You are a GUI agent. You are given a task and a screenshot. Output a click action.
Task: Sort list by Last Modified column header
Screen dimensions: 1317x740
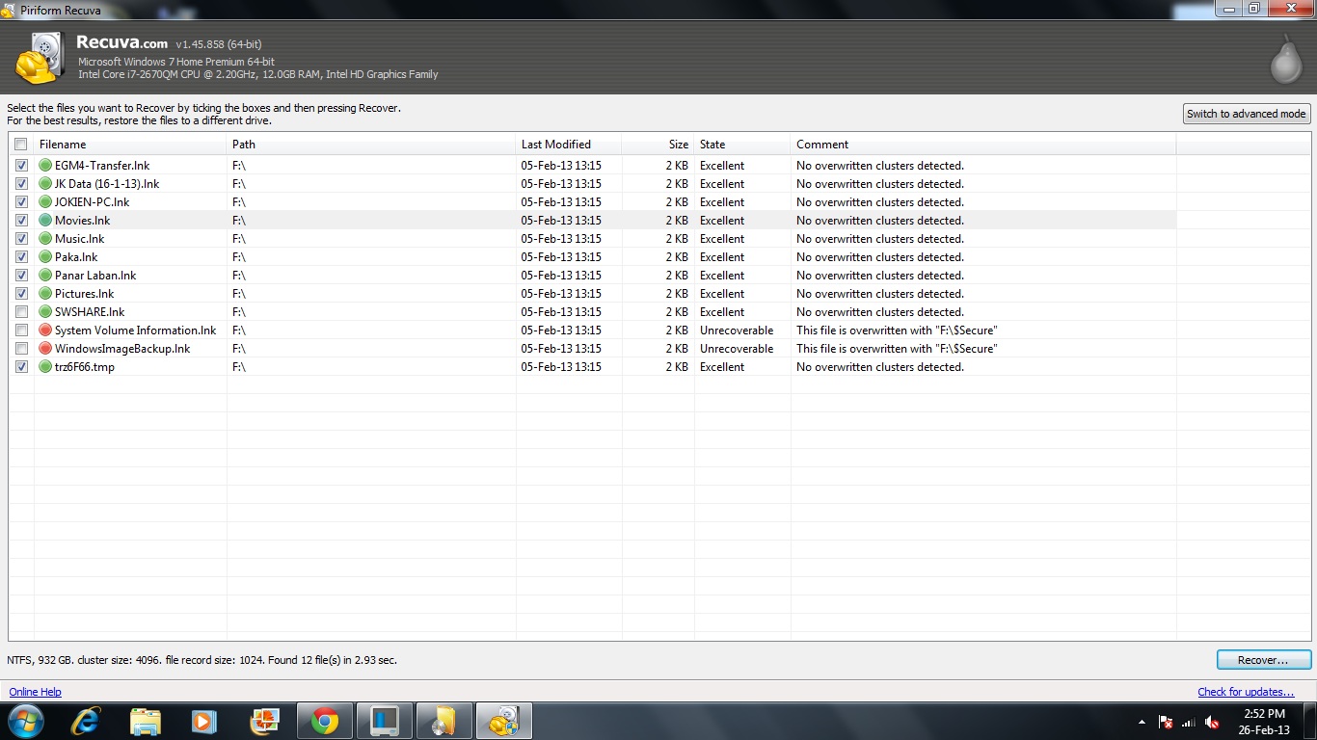tap(569, 145)
